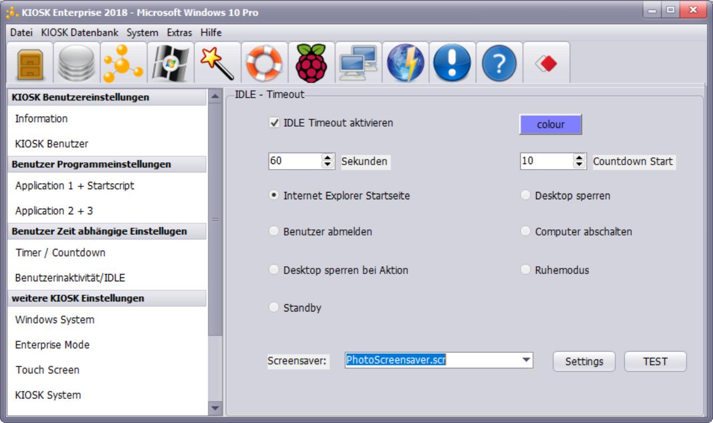Open the System menu

pos(143,33)
